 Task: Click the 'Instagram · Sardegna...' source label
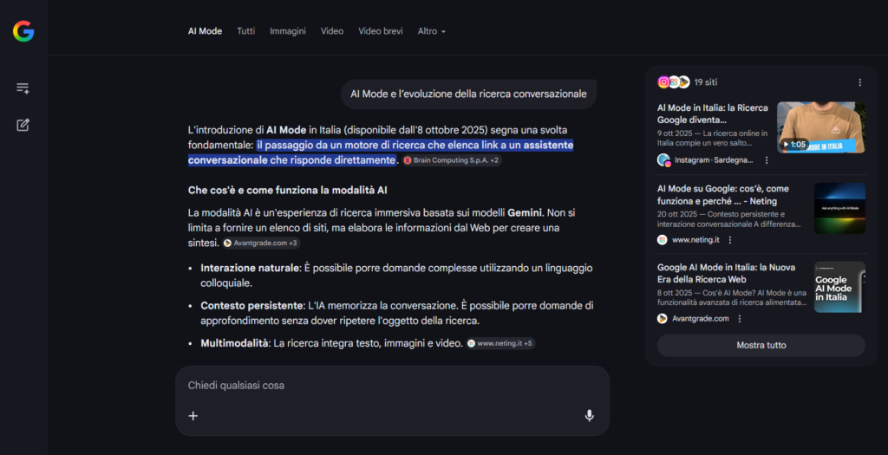pos(715,160)
